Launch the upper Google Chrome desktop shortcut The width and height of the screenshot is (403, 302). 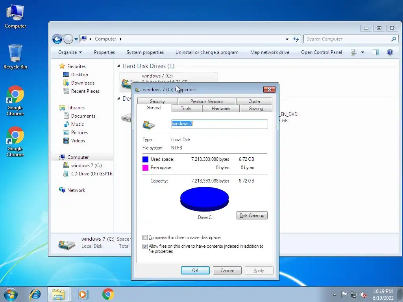pos(15,101)
